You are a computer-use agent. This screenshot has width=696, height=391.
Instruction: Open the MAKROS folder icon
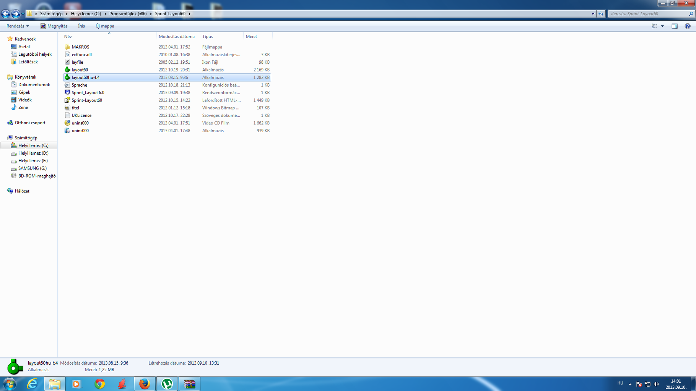(x=67, y=47)
